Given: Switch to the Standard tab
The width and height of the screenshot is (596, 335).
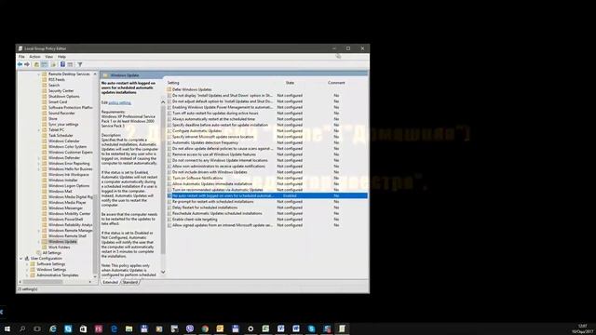Looking at the screenshot, I should tap(130, 282).
